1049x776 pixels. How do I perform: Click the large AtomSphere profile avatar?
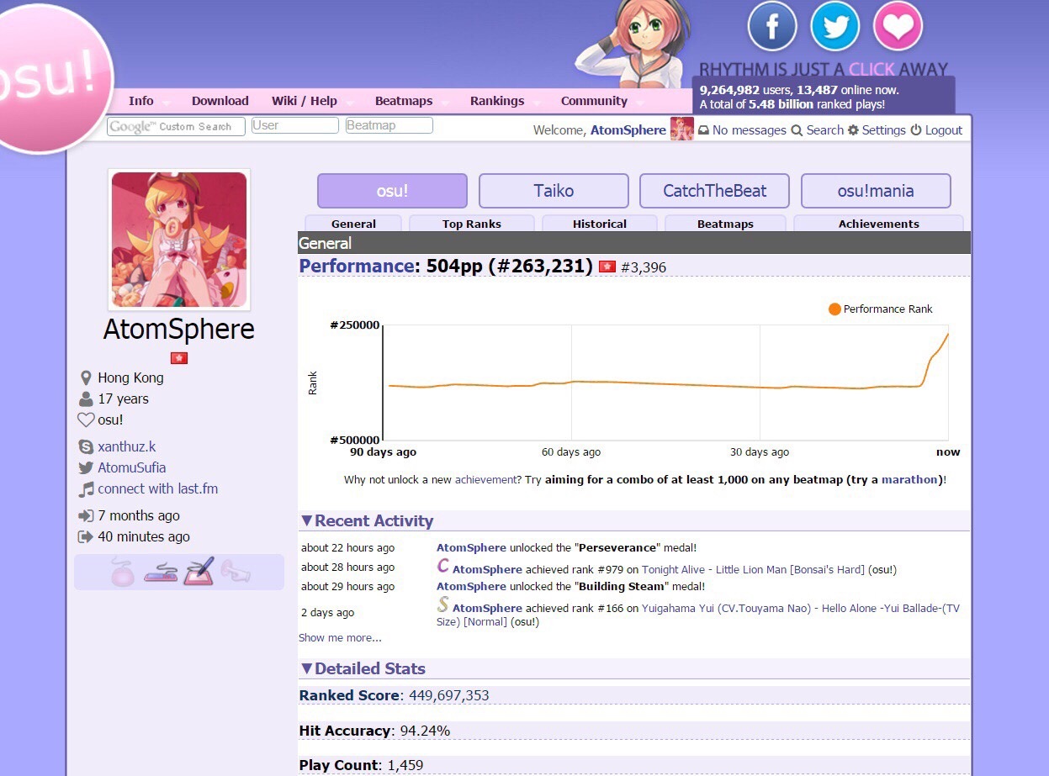pos(179,240)
